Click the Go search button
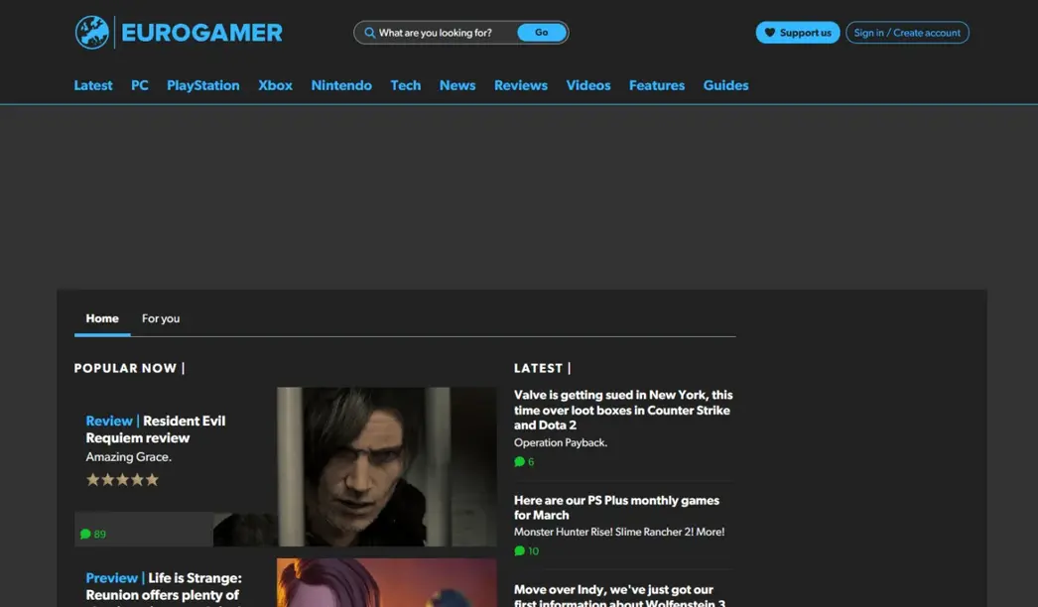This screenshot has width=1038, height=607. 542,33
